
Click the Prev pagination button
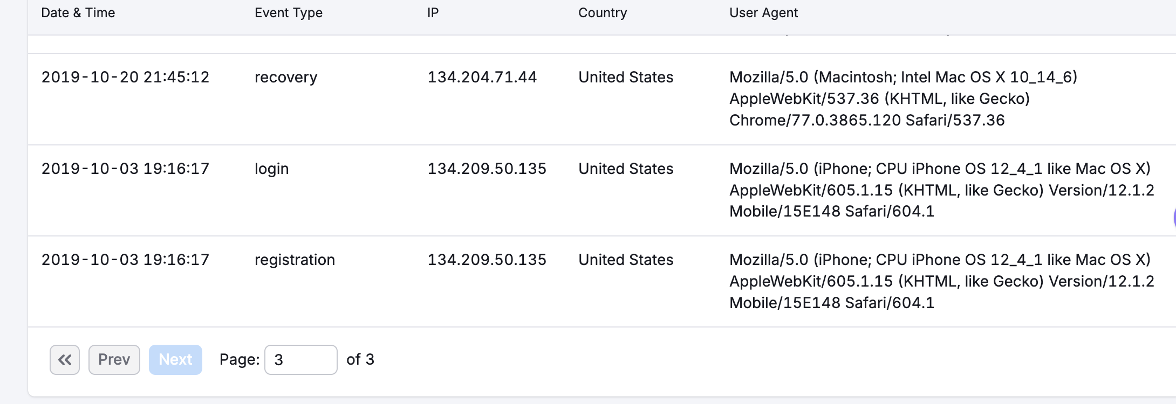click(114, 360)
